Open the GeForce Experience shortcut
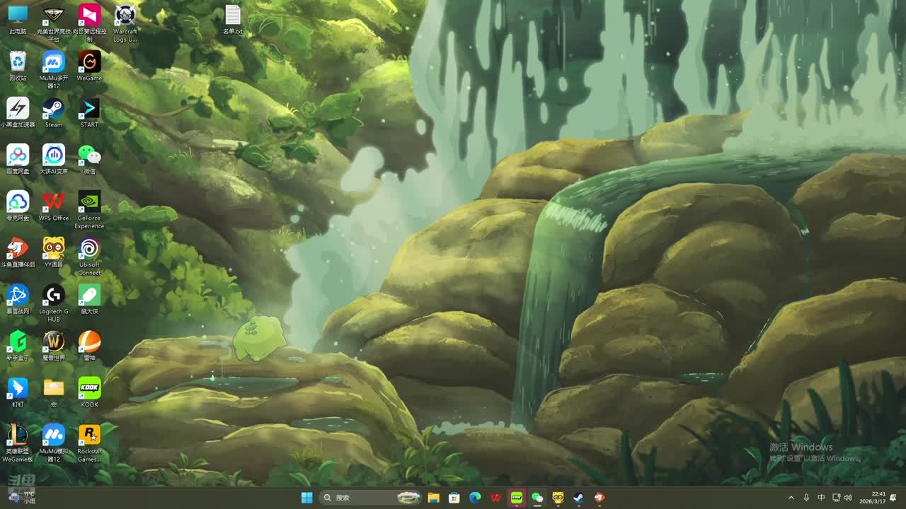Viewport: 906px width, 509px height. pos(89,203)
